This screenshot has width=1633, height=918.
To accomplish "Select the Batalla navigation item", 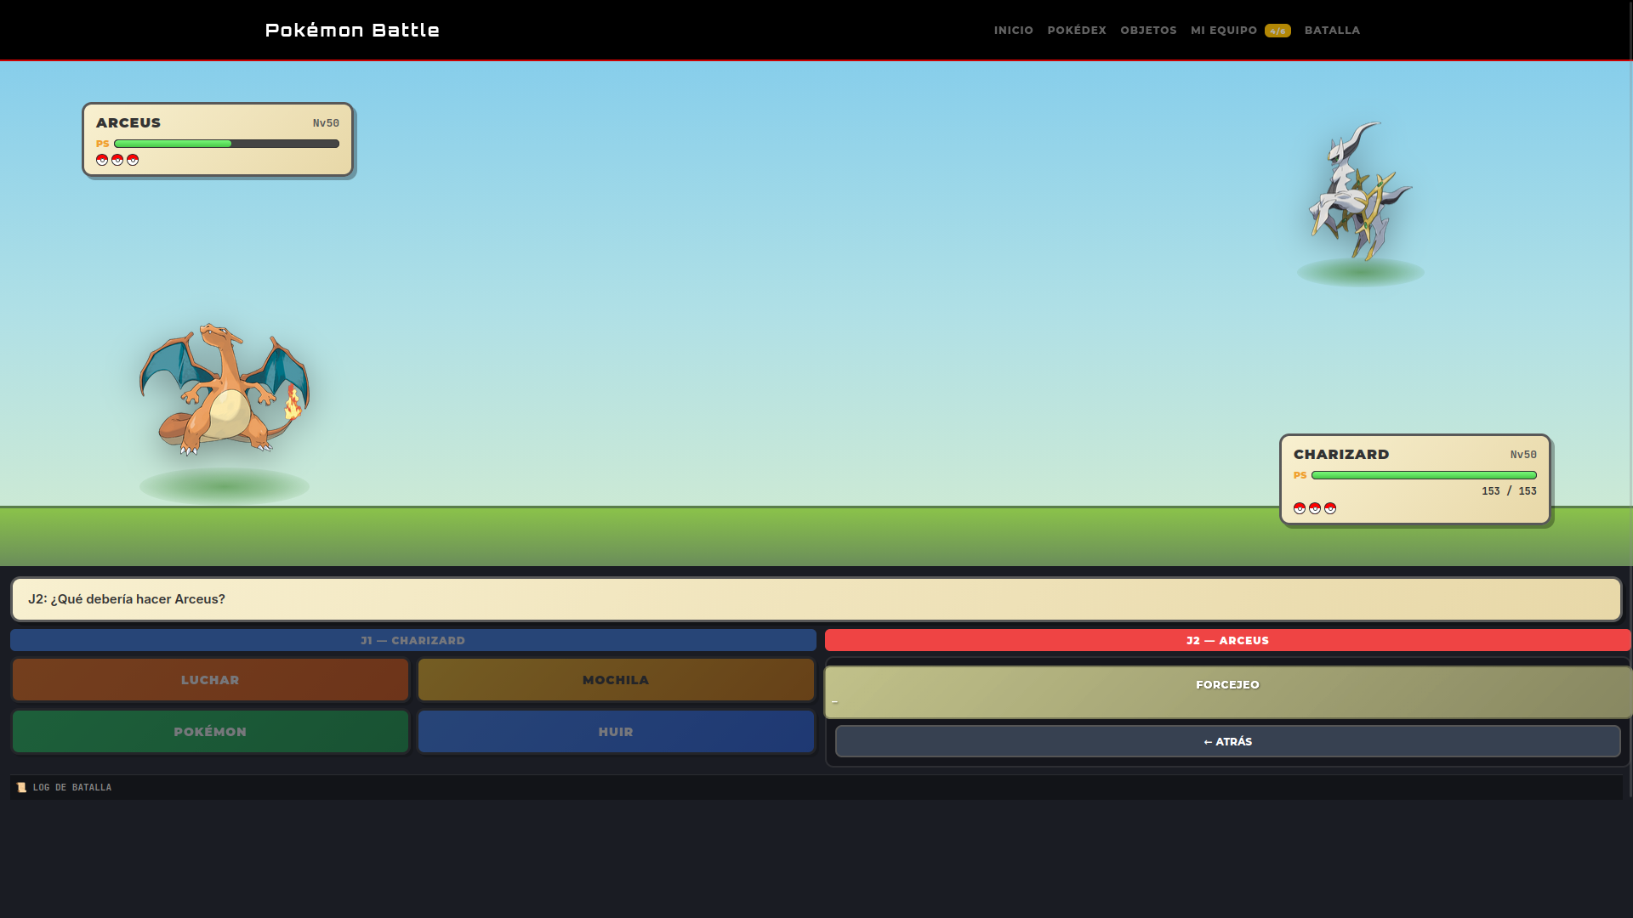I will (1332, 31).
